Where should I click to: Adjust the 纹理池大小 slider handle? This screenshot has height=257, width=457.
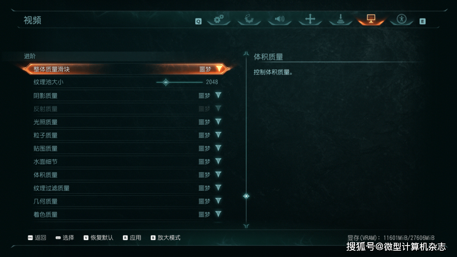(x=165, y=82)
